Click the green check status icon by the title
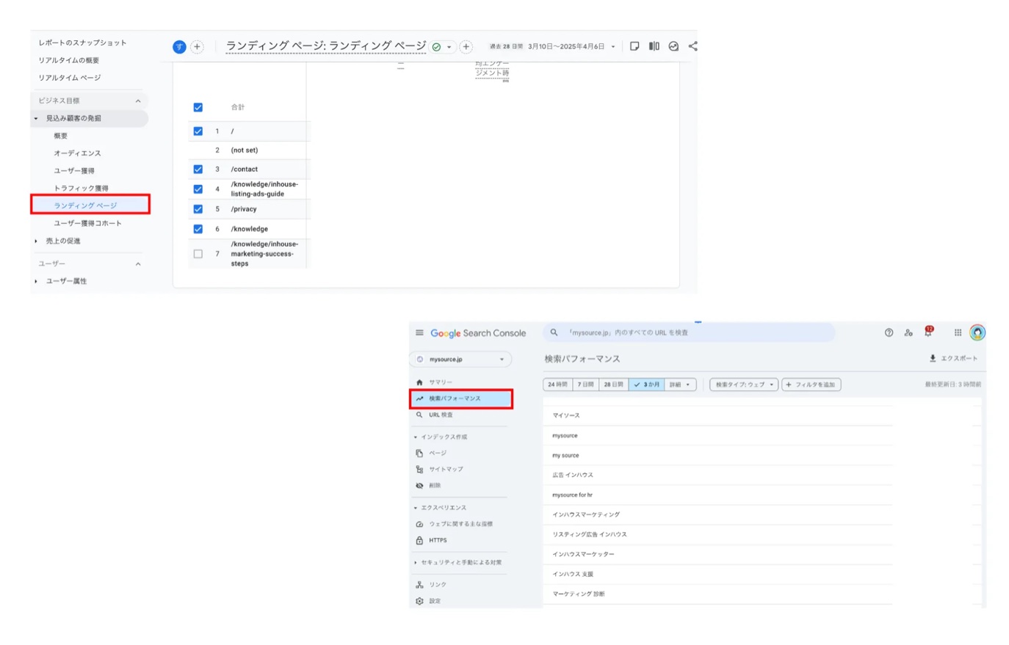1009x645 pixels. pyautogui.click(x=437, y=47)
